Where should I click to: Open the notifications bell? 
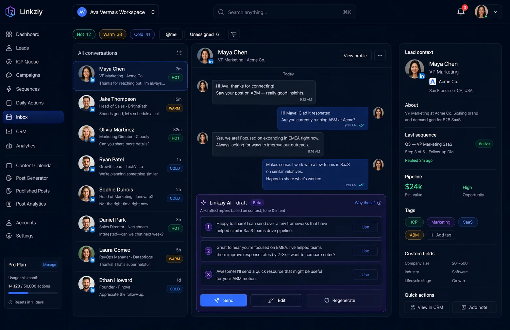461,12
